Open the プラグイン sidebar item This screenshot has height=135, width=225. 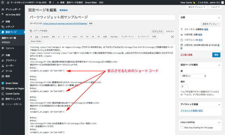tap(12, 60)
